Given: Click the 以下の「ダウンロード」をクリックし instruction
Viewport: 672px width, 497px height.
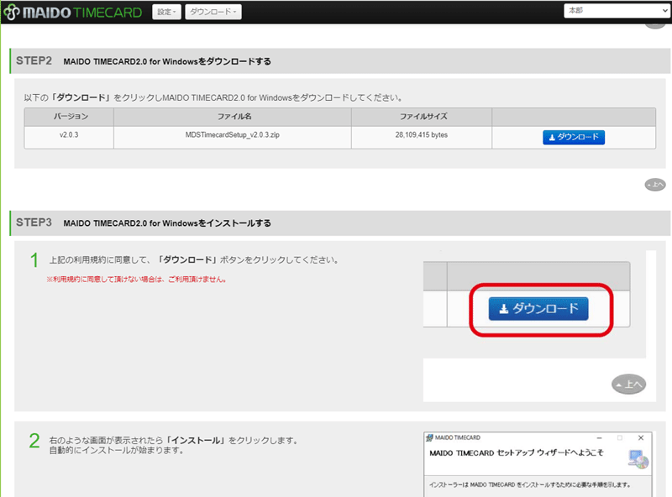Looking at the screenshot, I should (213, 97).
